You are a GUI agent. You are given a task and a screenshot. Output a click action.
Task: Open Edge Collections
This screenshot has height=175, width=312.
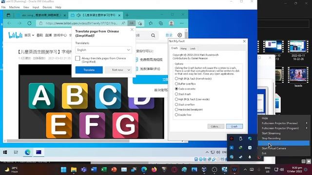[161, 23]
